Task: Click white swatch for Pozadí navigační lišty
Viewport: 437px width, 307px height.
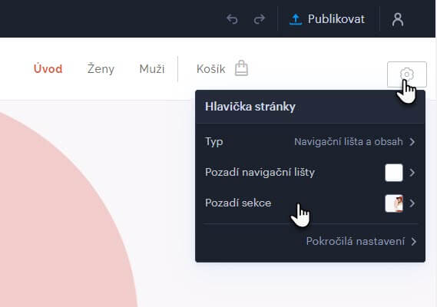Action: (x=394, y=173)
